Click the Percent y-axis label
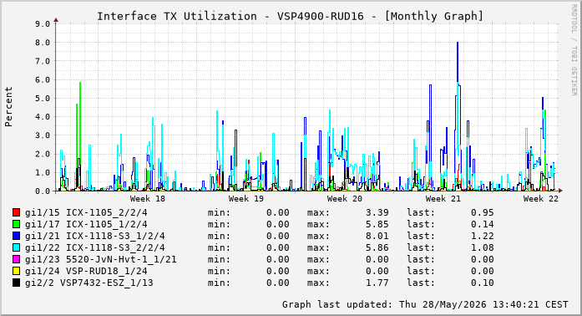 (x=8, y=107)
